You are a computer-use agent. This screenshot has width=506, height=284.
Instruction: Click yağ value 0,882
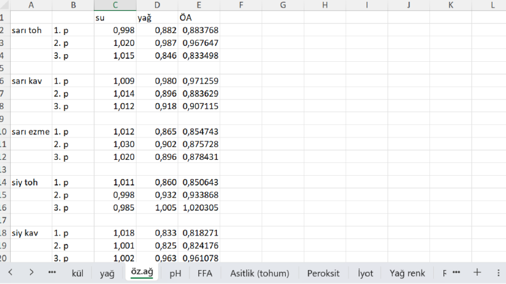157,31
